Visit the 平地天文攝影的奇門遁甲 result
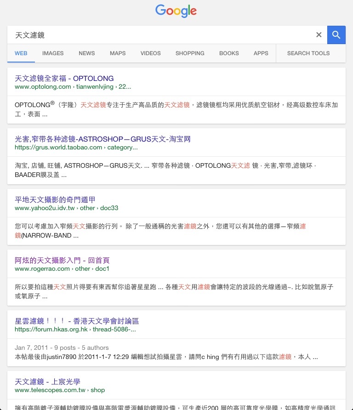The width and height of the screenshot is (353, 410). coord(55,199)
